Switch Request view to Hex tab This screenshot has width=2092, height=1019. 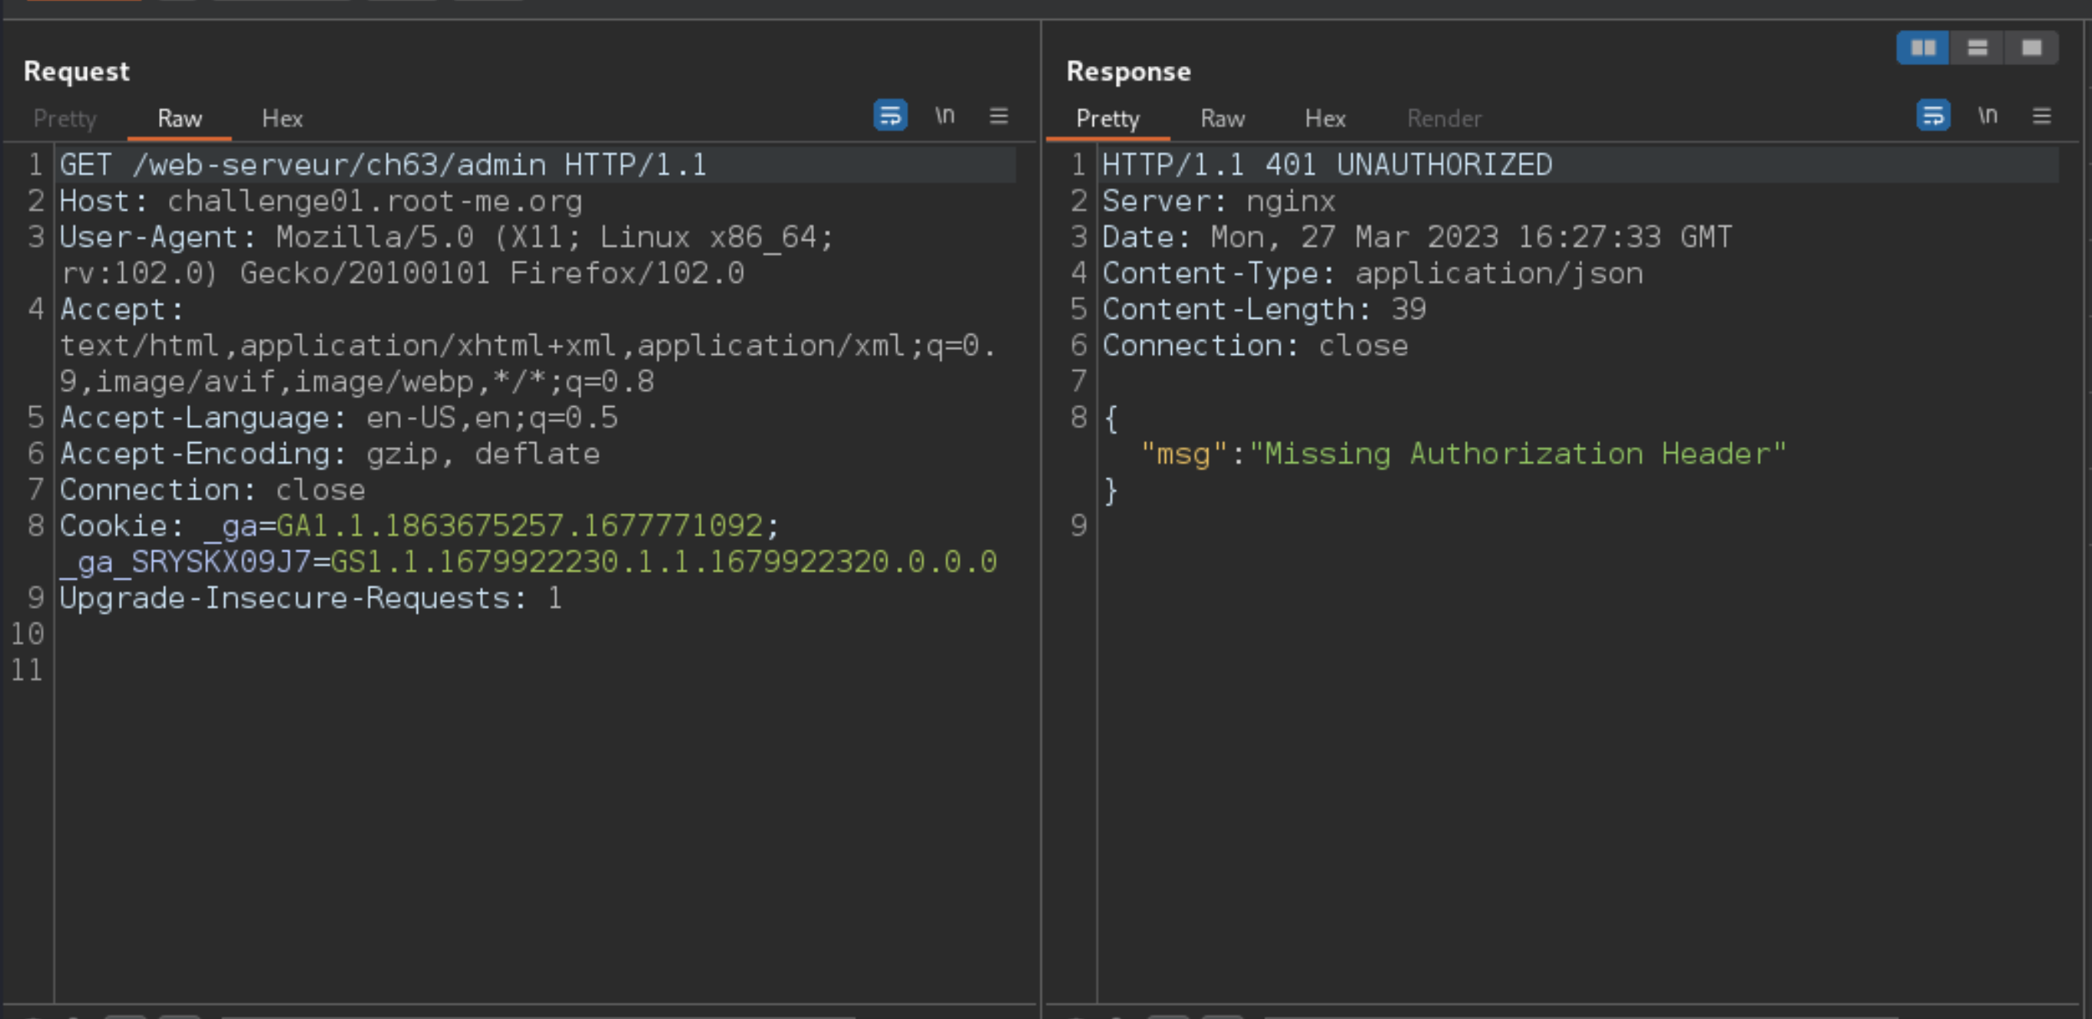click(282, 118)
